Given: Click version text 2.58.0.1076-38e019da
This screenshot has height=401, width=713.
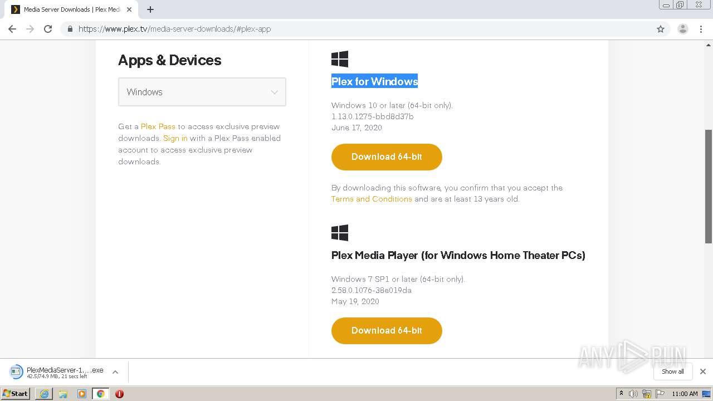Looking at the screenshot, I should click(372, 290).
